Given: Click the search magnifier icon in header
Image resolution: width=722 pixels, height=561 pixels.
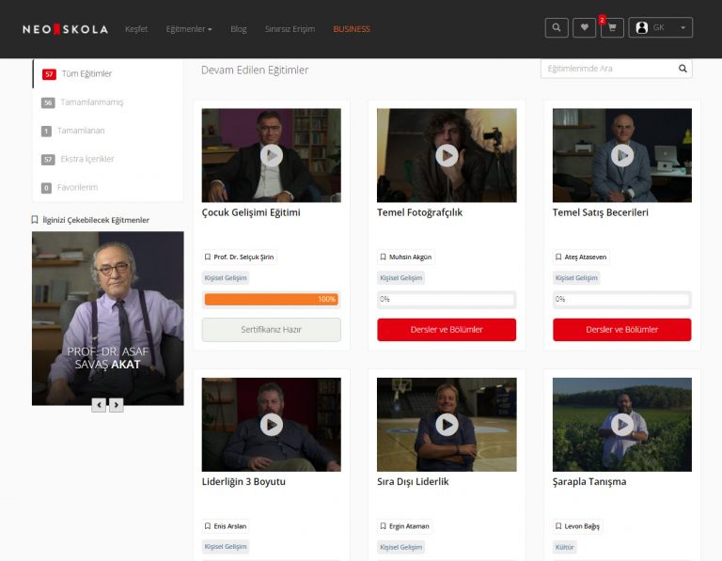Looking at the screenshot, I should tap(557, 28).
